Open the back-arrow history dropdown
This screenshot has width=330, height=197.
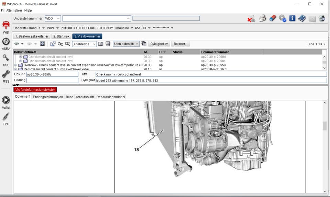point(22,44)
